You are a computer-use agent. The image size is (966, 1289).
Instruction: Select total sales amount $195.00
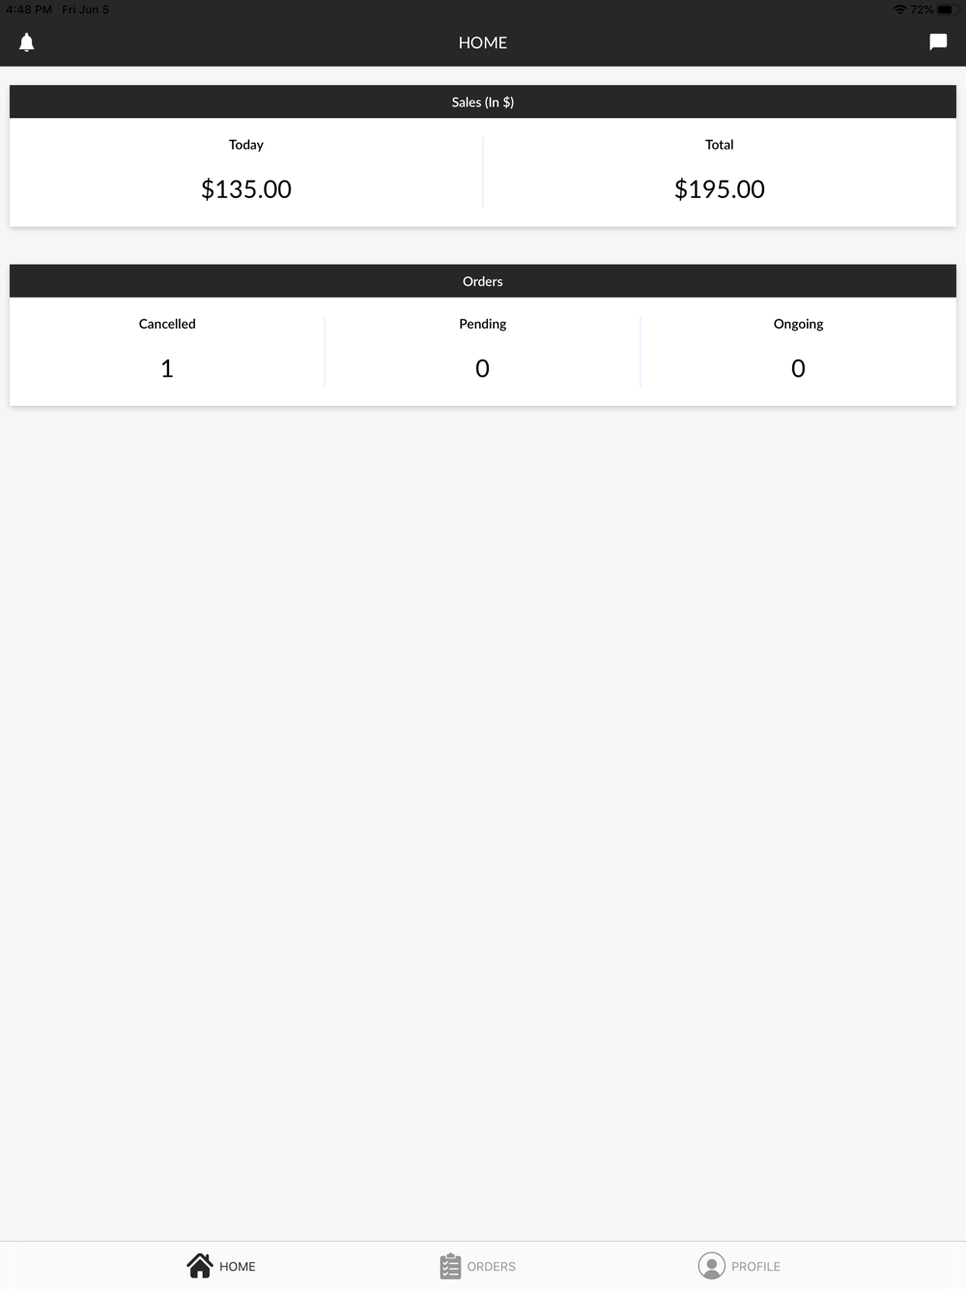(x=720, y=189)
